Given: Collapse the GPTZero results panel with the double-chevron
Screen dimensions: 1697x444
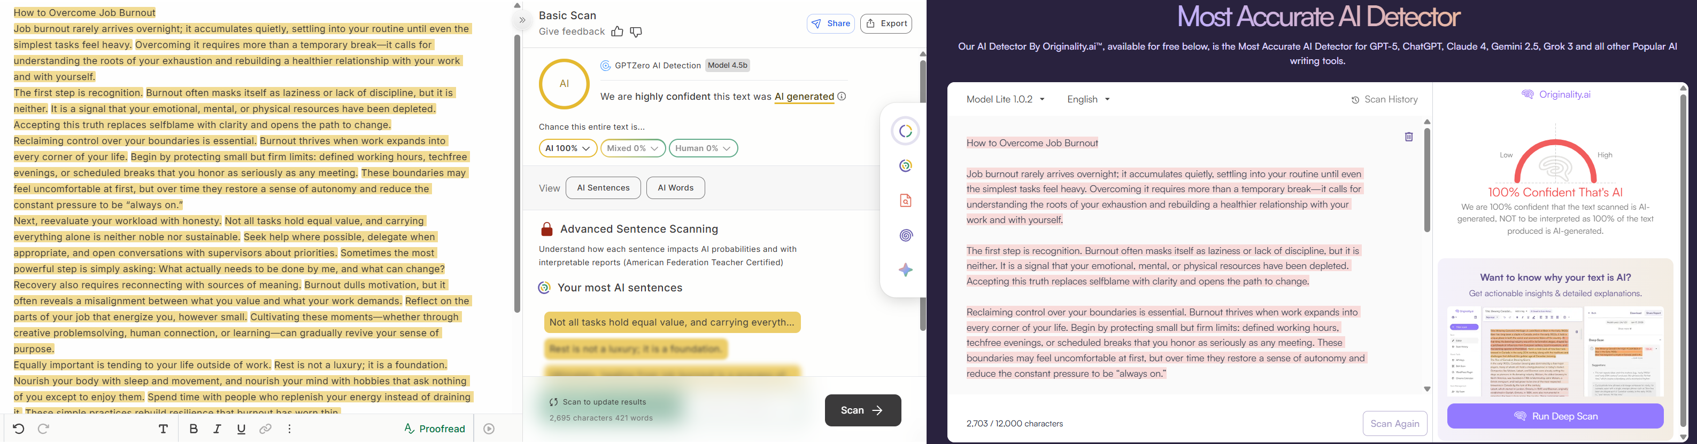Looking at the screenshot, I should tap(522, 20).
